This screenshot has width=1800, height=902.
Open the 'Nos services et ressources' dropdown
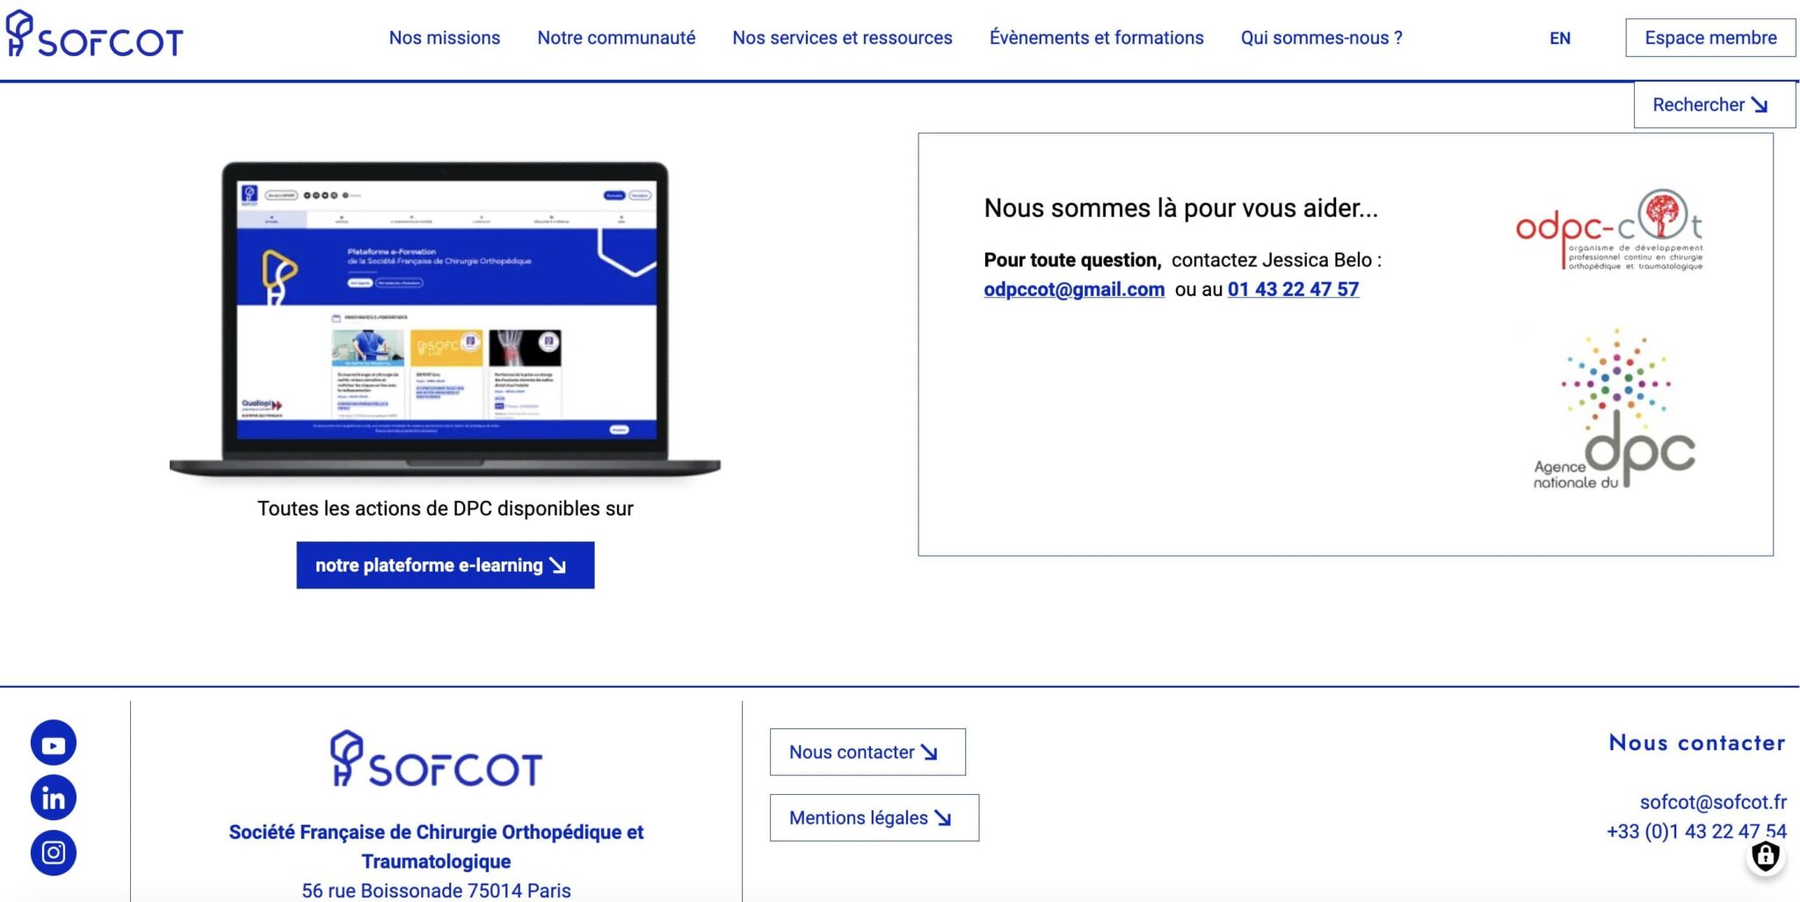(x=841, y=38)
